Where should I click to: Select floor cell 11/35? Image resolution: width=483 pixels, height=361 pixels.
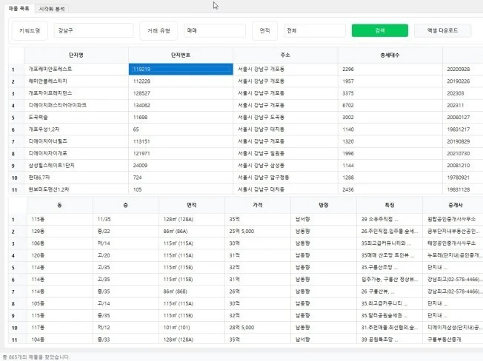pos(126,219)
